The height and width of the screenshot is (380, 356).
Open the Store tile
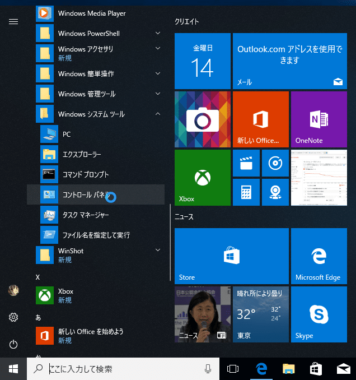[x=232, y=256]
